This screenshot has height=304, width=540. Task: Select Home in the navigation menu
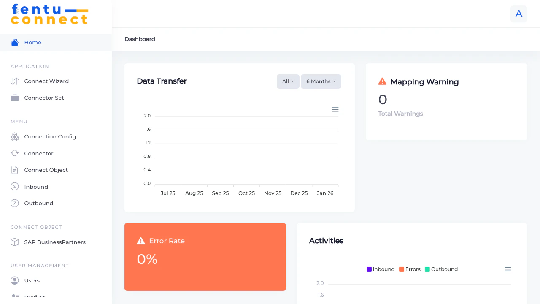pyautogui.click(x=32, y=42)
